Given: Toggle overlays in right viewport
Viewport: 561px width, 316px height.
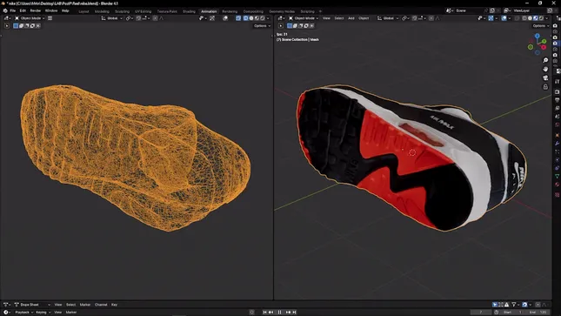Looking at the screenshot, I should (x=504, y=18).
